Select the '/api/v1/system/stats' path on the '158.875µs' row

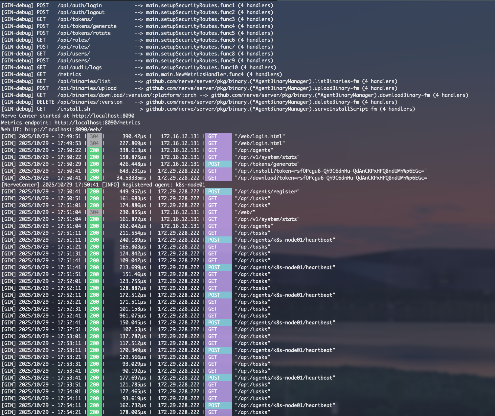pyautogui.click(x=267, y=157)
